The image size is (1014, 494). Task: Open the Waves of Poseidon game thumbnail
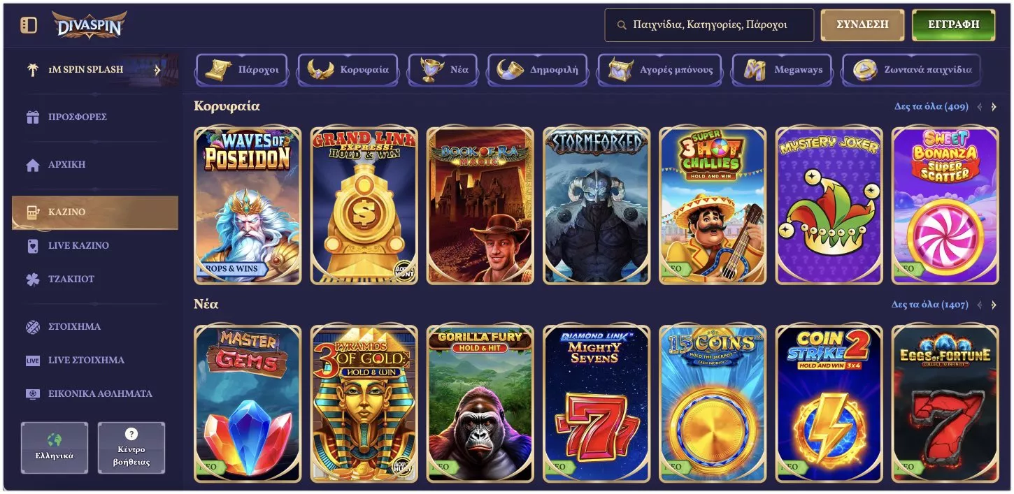[x=248, y=205]
